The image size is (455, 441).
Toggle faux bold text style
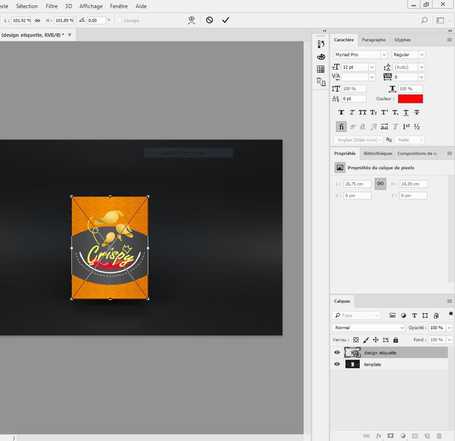click(x=341, y=113)
